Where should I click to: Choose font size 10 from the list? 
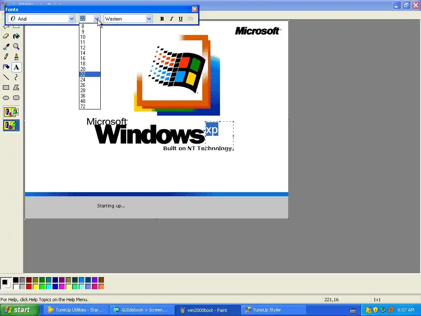(90, 37)
